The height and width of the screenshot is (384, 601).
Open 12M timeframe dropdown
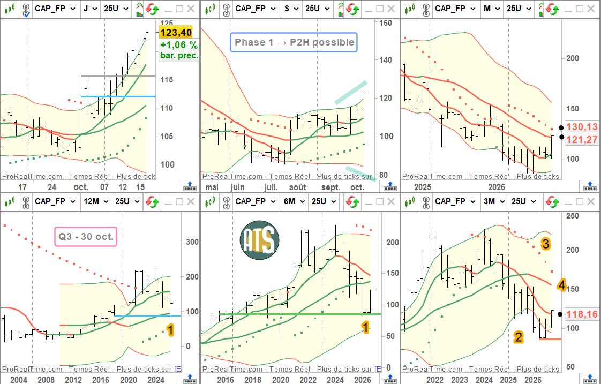coord(96,201)
